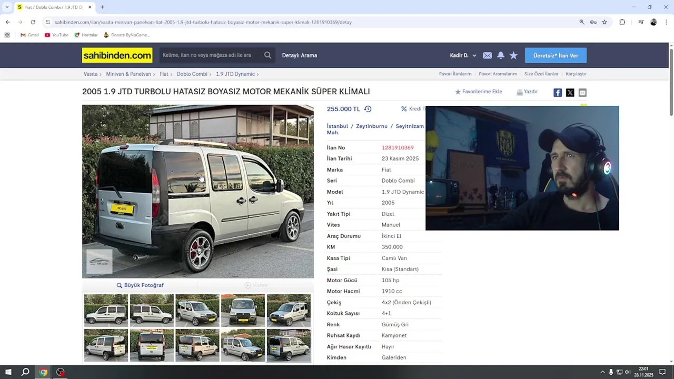Open the bookmarks apps grid icon
The image size is (674, 379).
(x=7, y=35)
